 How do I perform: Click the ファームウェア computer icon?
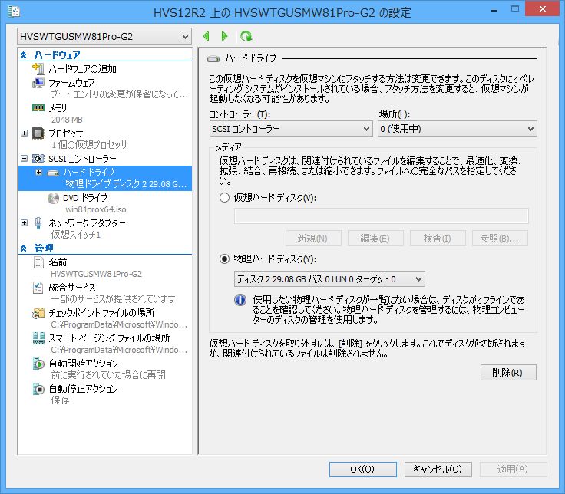38,83
